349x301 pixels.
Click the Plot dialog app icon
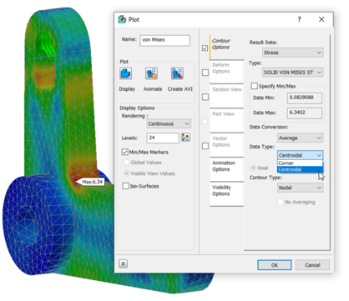click(x=122, y=19)
